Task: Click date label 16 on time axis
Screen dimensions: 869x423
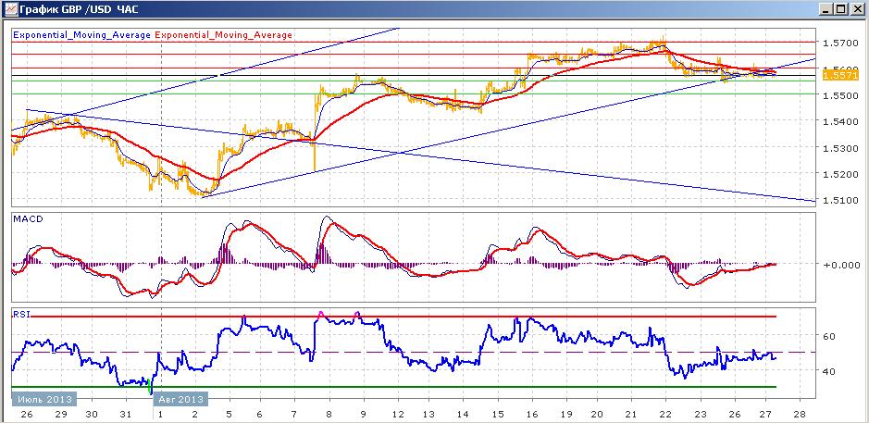Action: click(x=531, y=414)
